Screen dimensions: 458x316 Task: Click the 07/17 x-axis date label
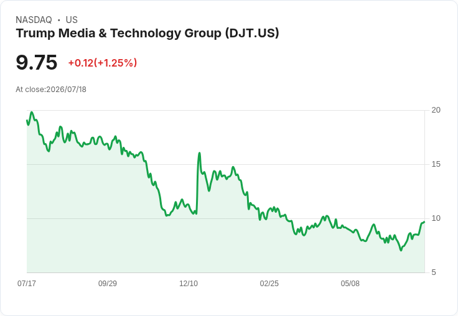27,283
